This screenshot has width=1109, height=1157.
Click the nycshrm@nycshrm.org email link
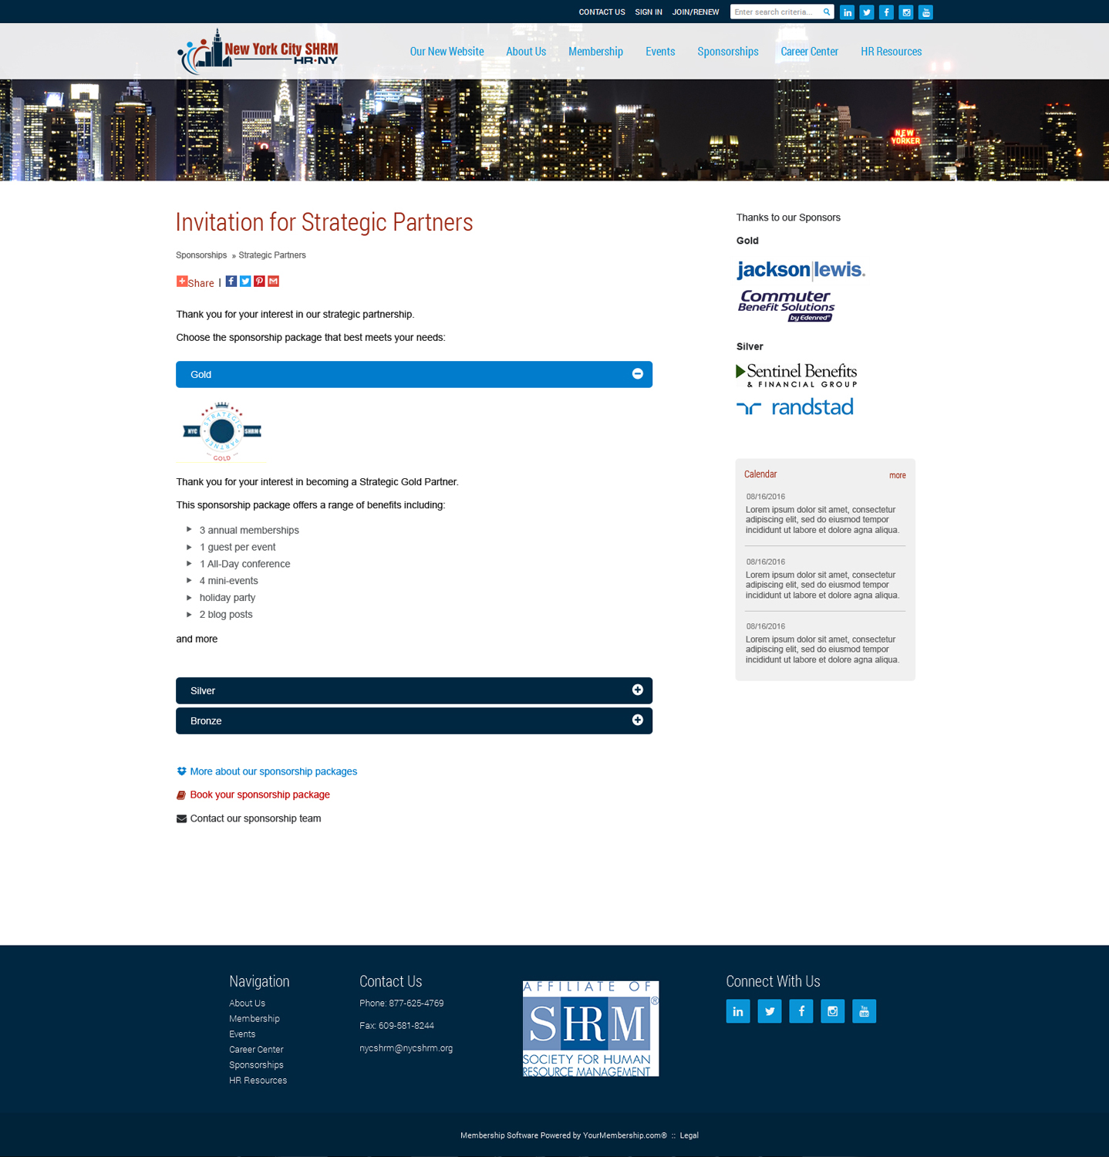406,1048
